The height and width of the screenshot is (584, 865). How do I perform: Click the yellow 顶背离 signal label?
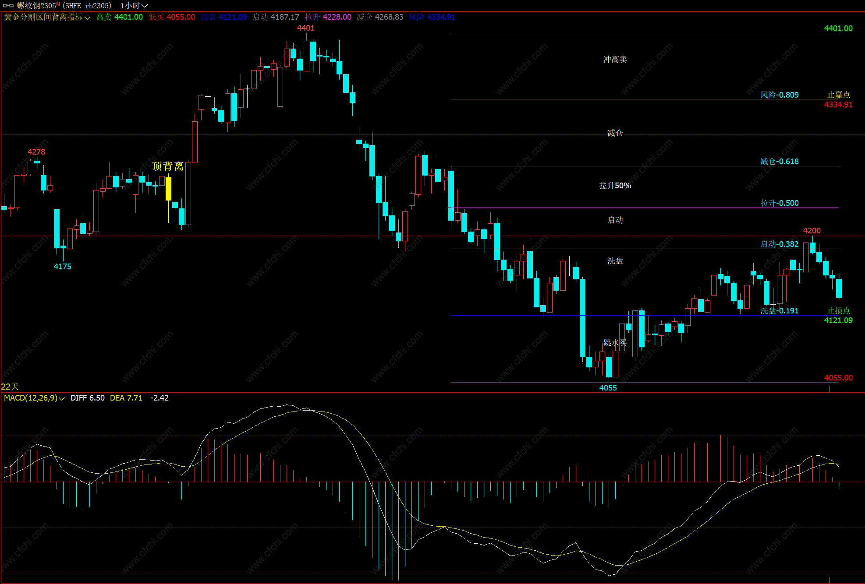168,166
